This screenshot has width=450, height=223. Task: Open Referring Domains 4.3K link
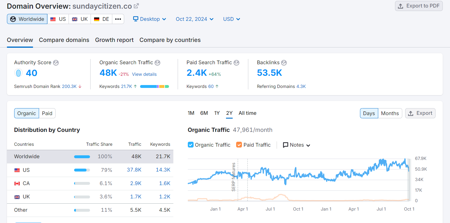[301, 86]
